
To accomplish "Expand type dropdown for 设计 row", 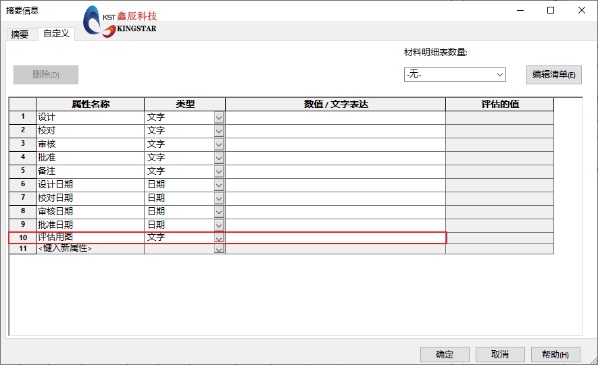I will point(219,117).
